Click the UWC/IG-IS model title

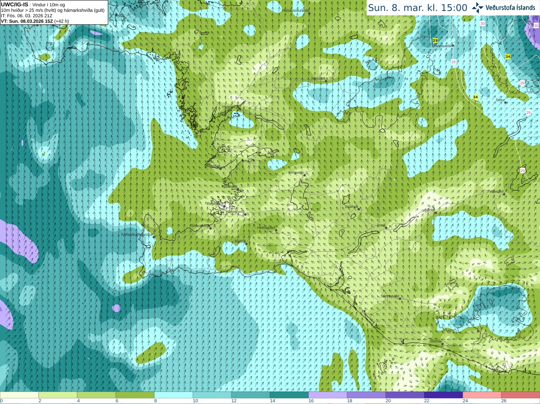click(15, 5)
